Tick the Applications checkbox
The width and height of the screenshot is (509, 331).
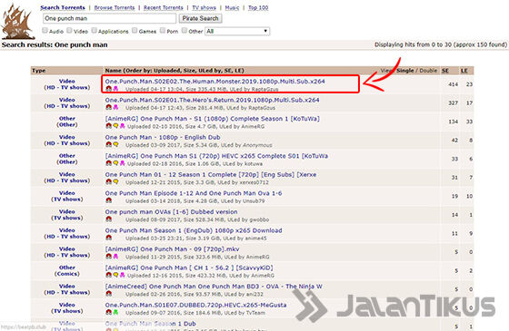[94, 31]
